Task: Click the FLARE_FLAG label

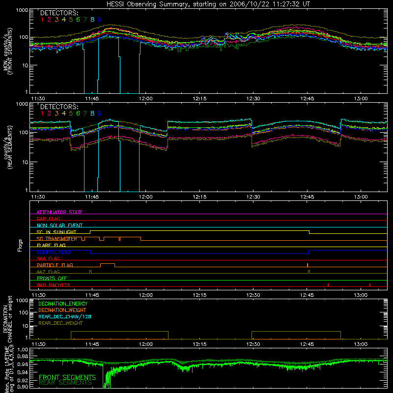Action: pyautogui.click(x=51, y=245)
